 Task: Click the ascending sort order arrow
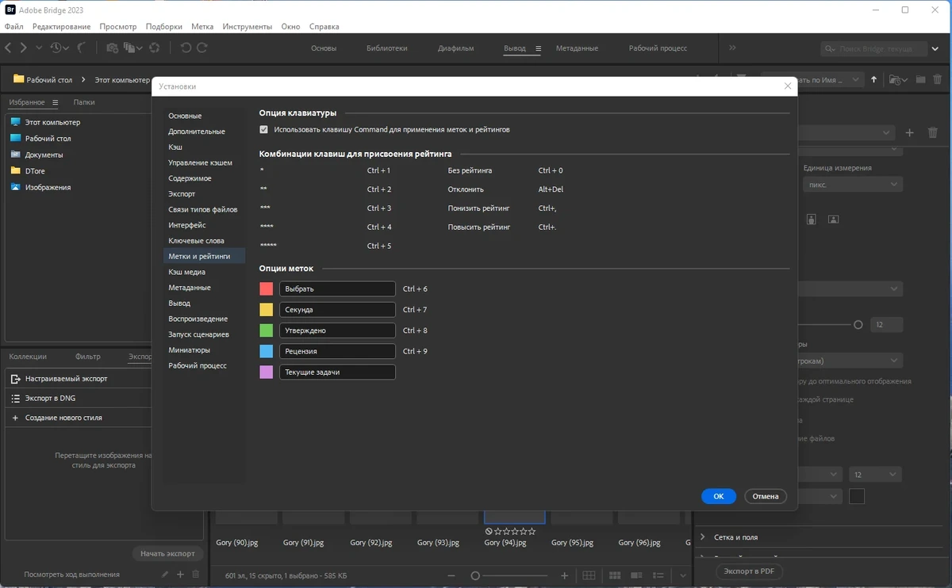click(x=874, y=79)
